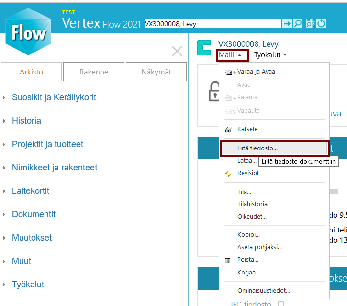
Task: Click the VX3000008, Levy title link
Action: pos(248,44)
